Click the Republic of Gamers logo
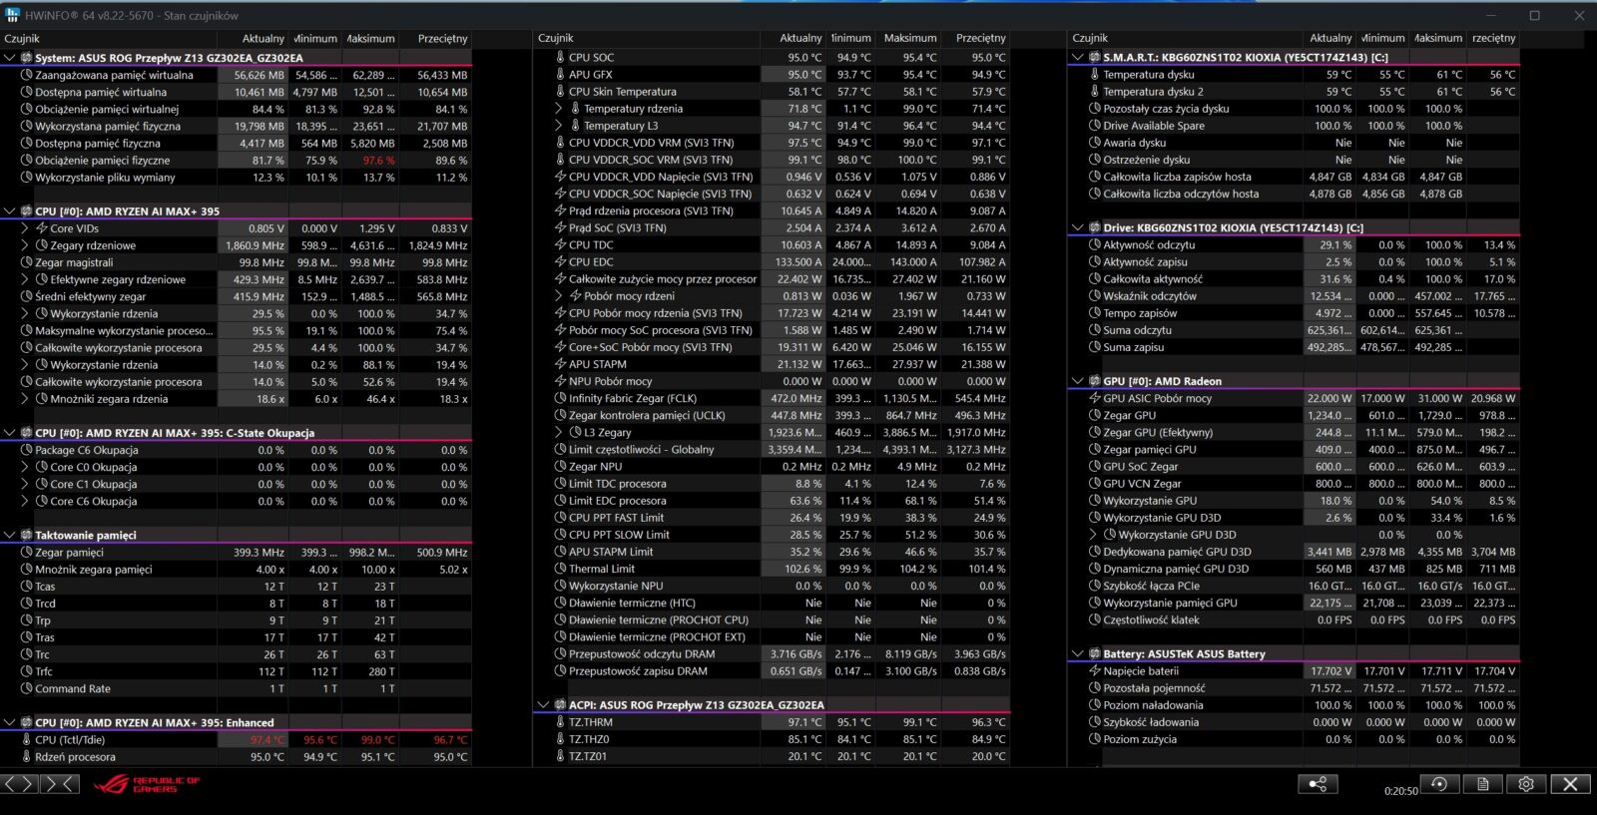Image resolution: width=1597 pixels, height=815 pixels. click(x=147, y=785)
